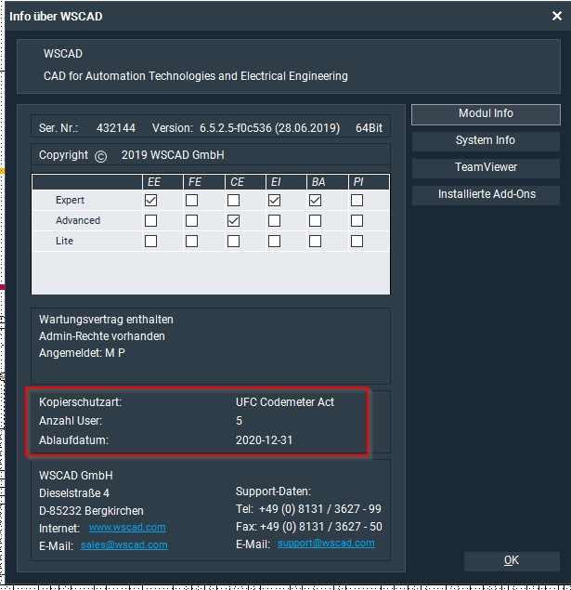Open the Modul Info button

click(x=486, y=114)
